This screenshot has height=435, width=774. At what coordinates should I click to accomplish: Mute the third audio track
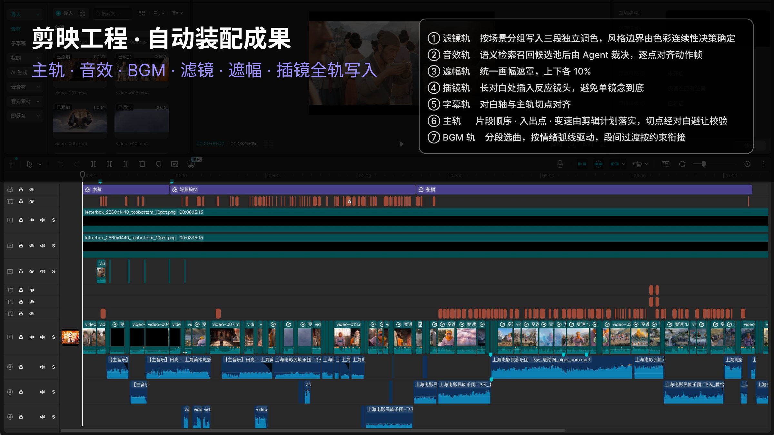[43, 417]
